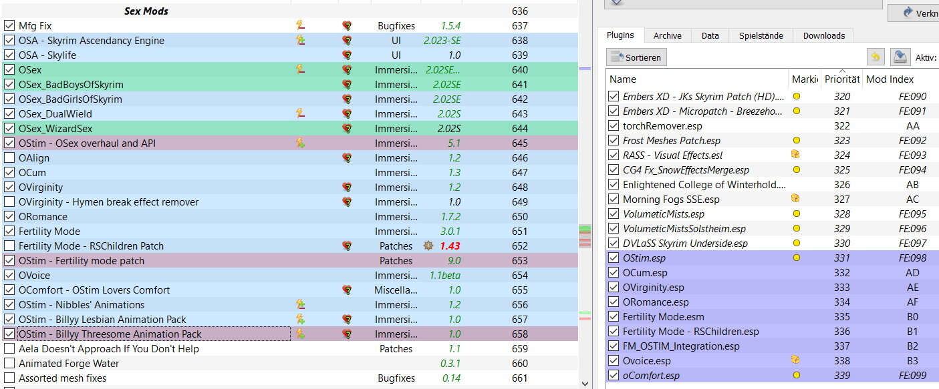The width and height of the screenshot is (939, 389).
Task: Select the OVoice mod row
Action: pos(289,276)
